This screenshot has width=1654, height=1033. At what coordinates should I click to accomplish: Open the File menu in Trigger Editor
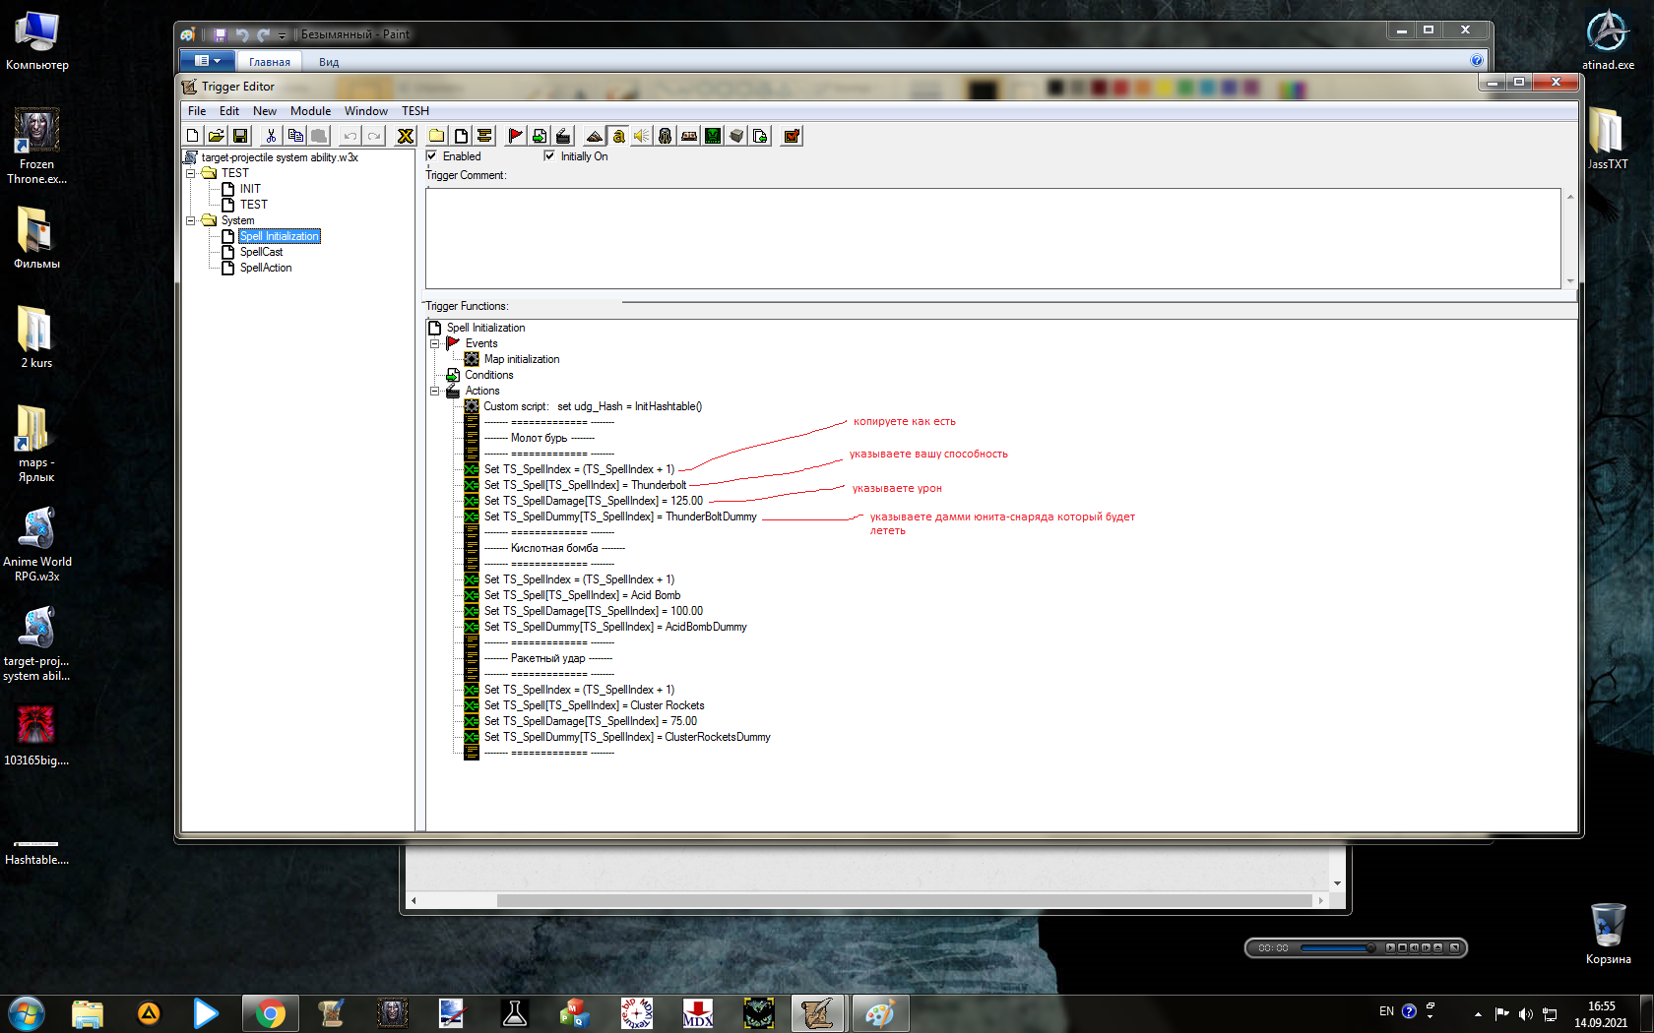(x=197, y=111)
